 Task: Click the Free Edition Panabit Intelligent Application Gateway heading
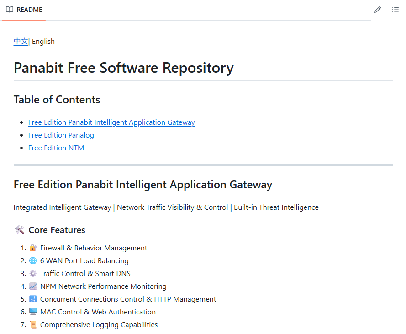pos(142,185)
